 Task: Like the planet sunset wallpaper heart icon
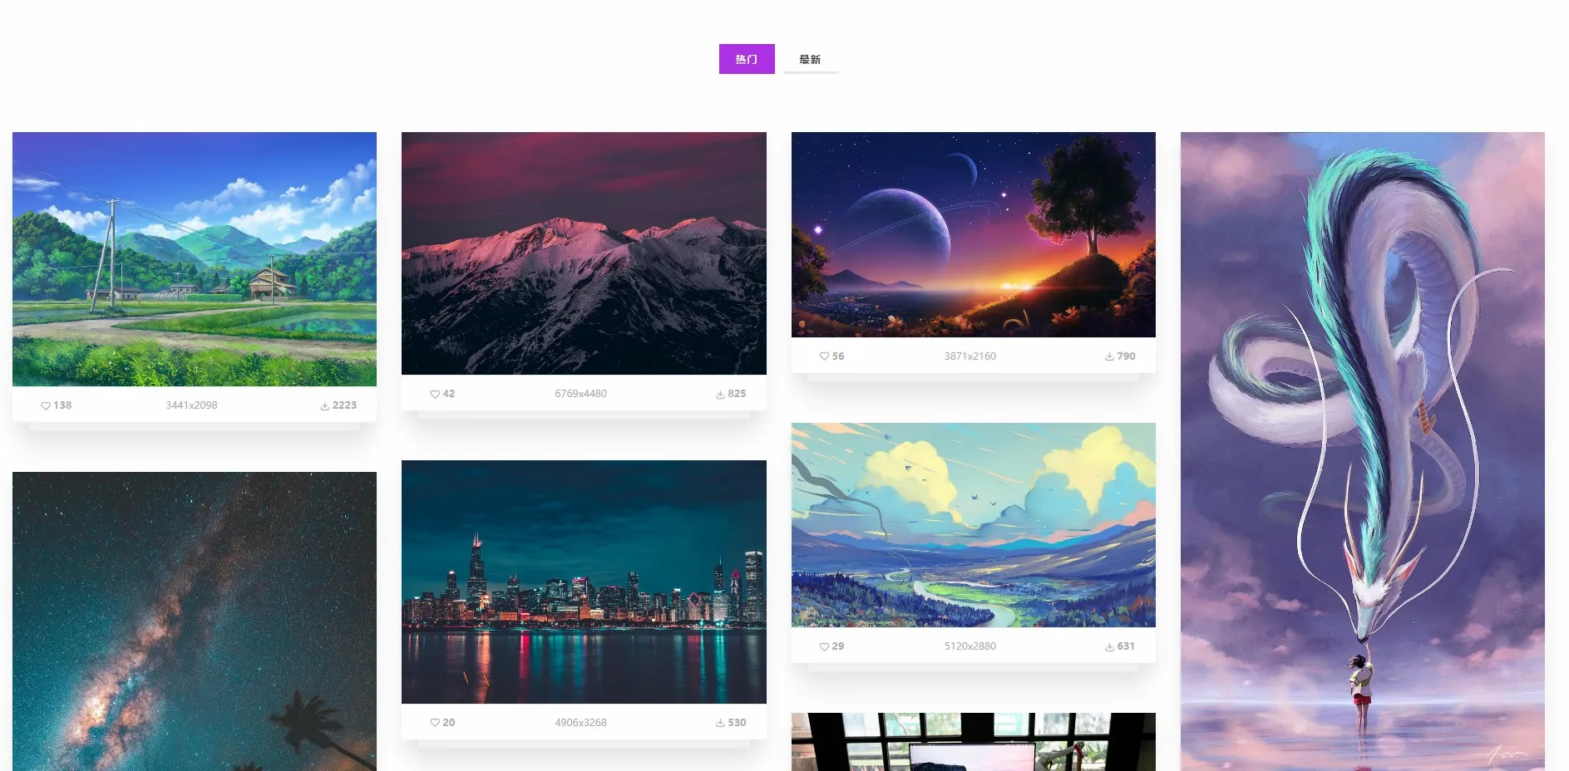pyautogui.click(x=824, y=356)
